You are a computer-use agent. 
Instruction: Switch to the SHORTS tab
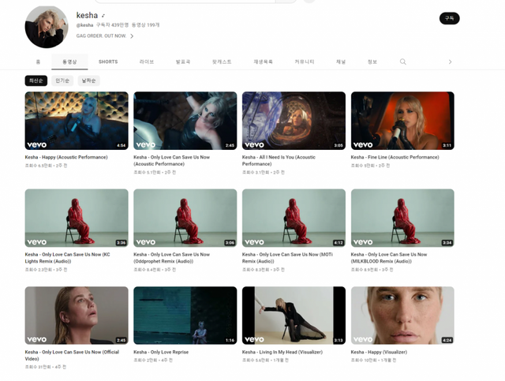[x=108, y=62]
